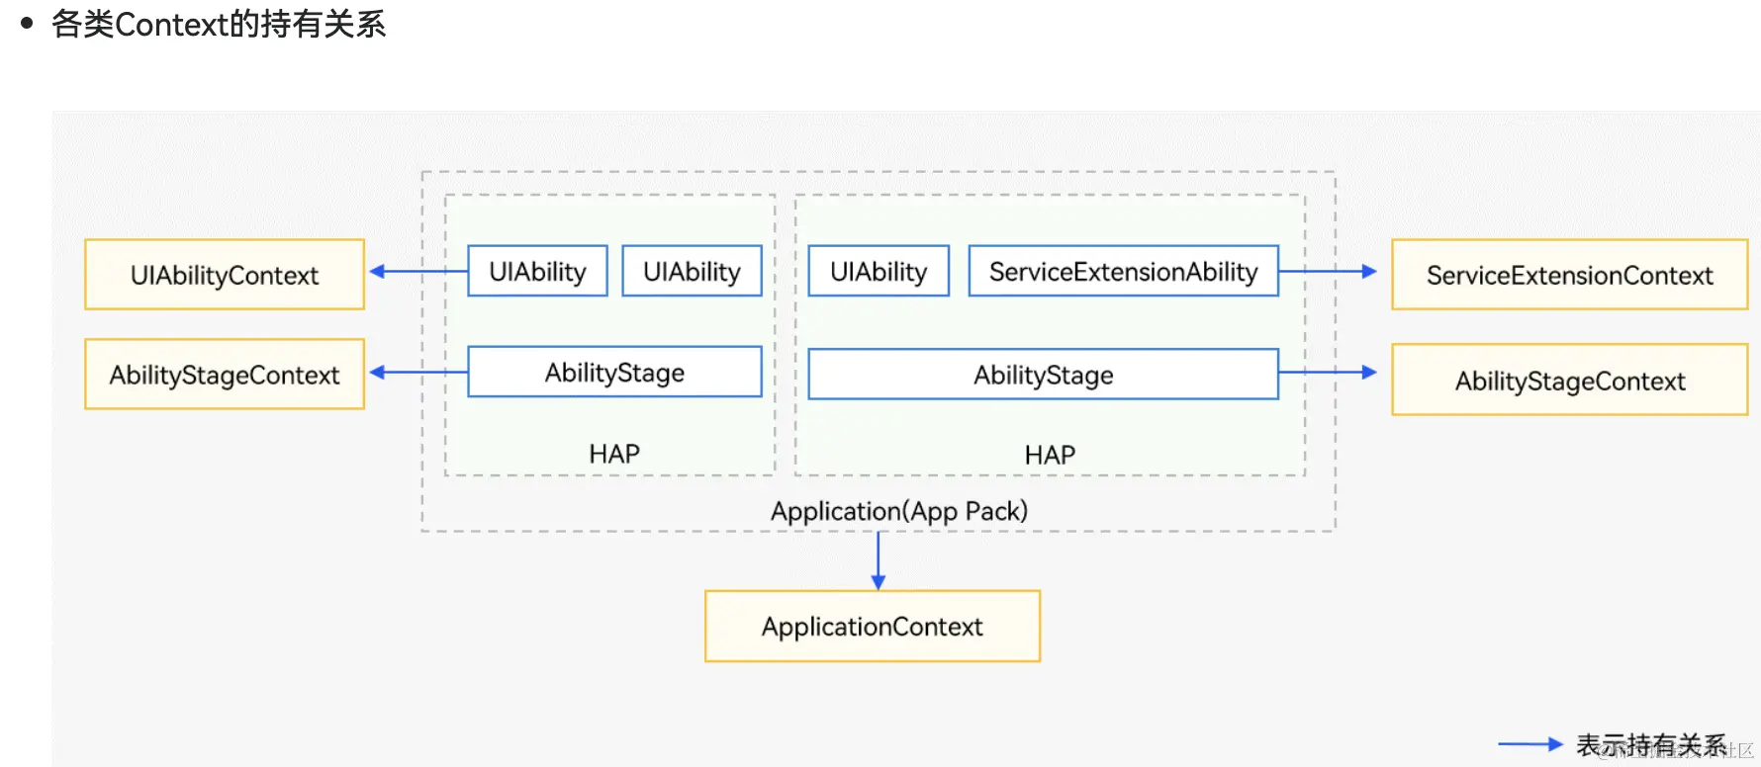Click the AbilityStage box below the two UIAbility boxes
1761x767 pixels.
[x=614, y=373]
